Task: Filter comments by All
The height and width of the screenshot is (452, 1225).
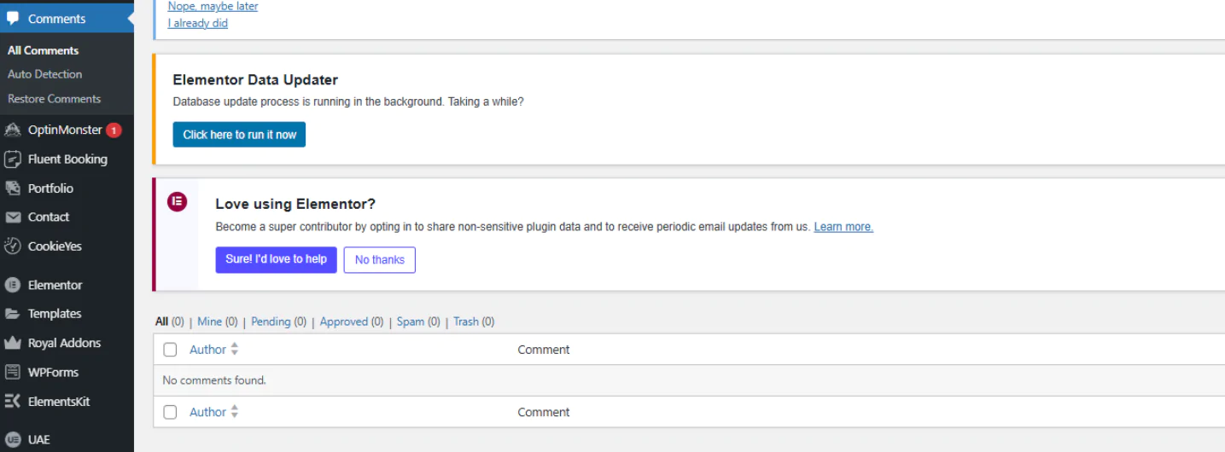Action: click(162, 322)
